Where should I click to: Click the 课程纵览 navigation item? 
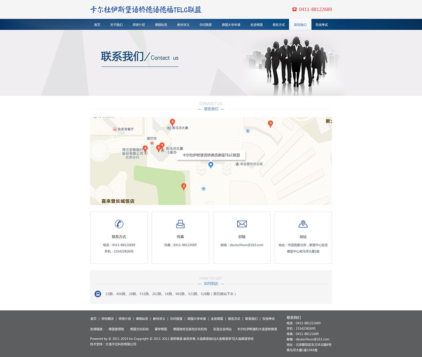(x=161, y=25)
